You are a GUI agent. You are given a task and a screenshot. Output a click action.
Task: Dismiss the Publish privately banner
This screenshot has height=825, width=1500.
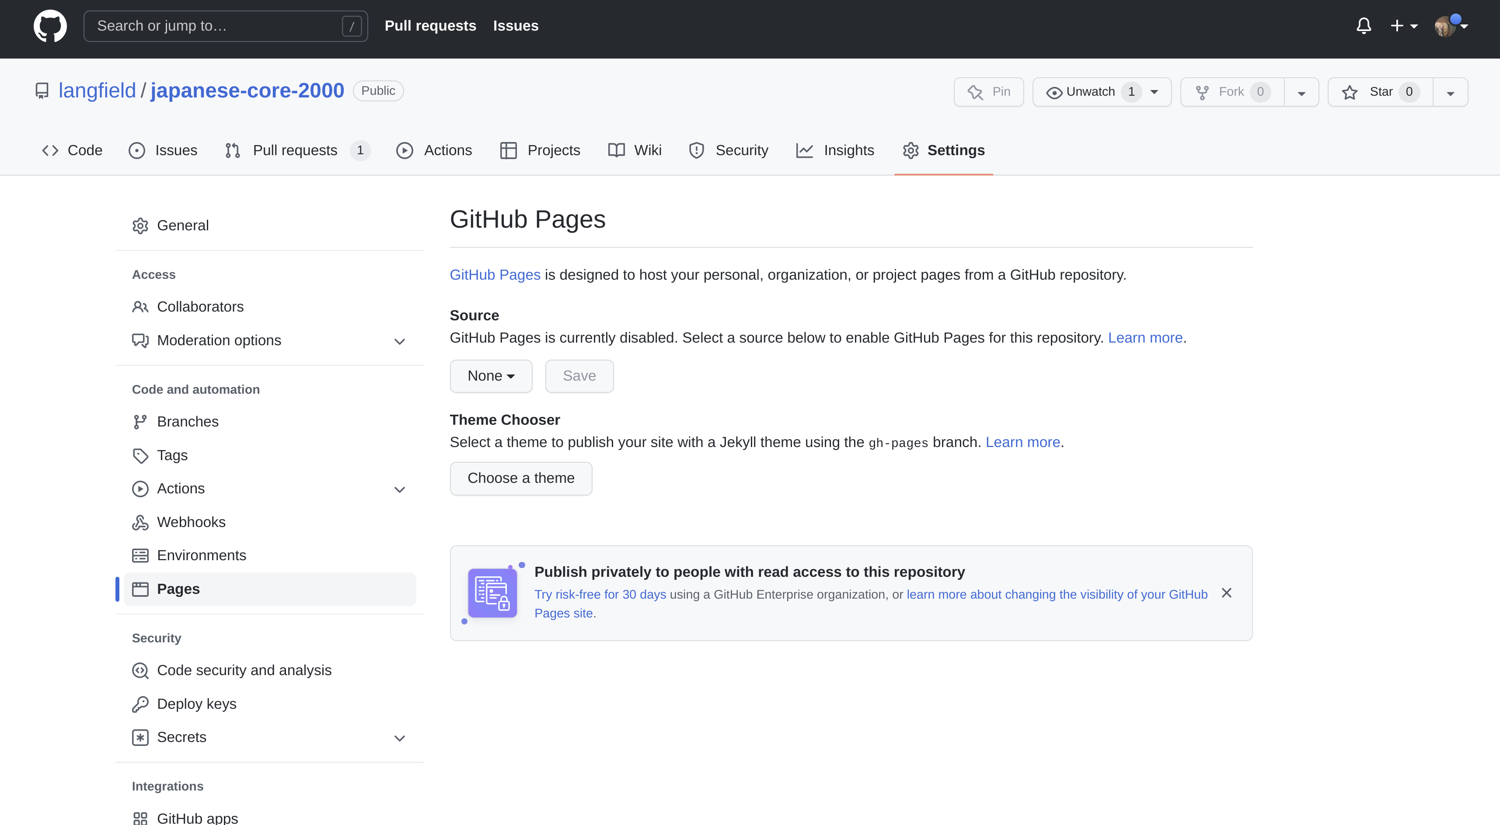point(1226,593)
